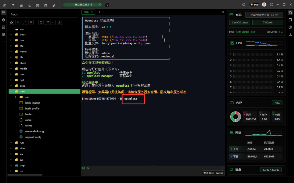Open favorites with the heart icon

coord(48,22)
